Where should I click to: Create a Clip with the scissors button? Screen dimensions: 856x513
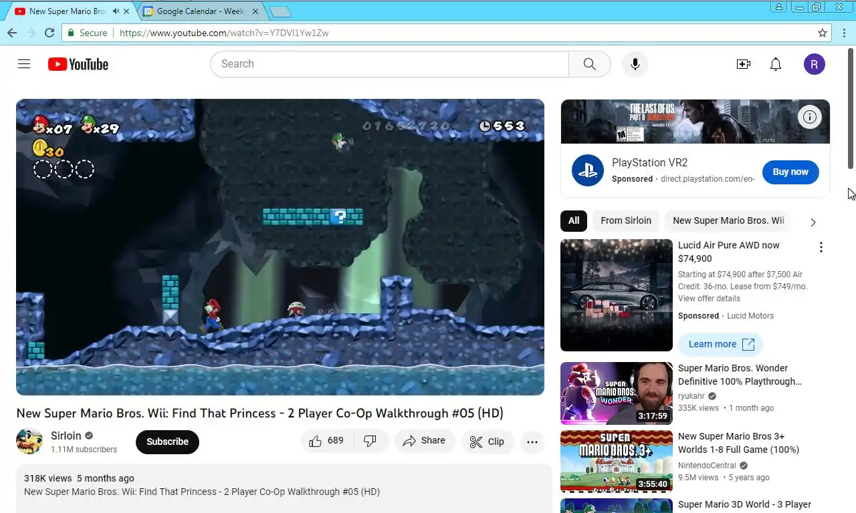coord(487,442)
